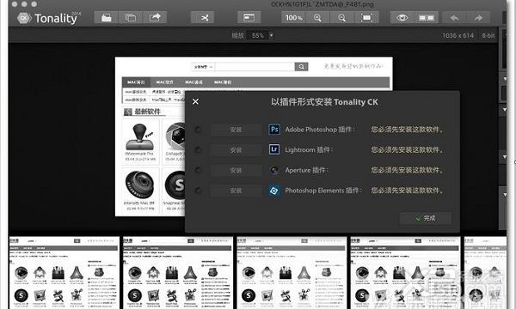Click the zoom in magnifier icon

pyautogui.click(x=317, y=18)
